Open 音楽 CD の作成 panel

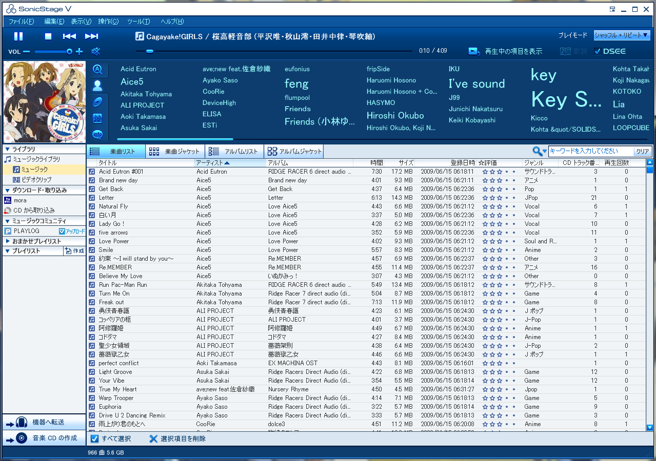pyautogui.click(x=44, y=438)
